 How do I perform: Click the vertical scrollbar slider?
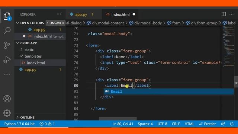point(236,82)
